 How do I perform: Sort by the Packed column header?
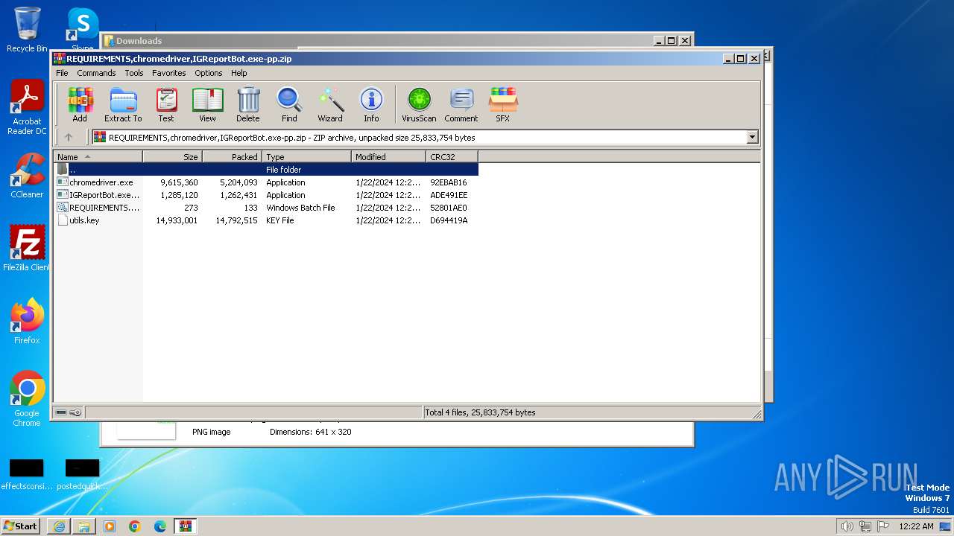click(232, 157)
